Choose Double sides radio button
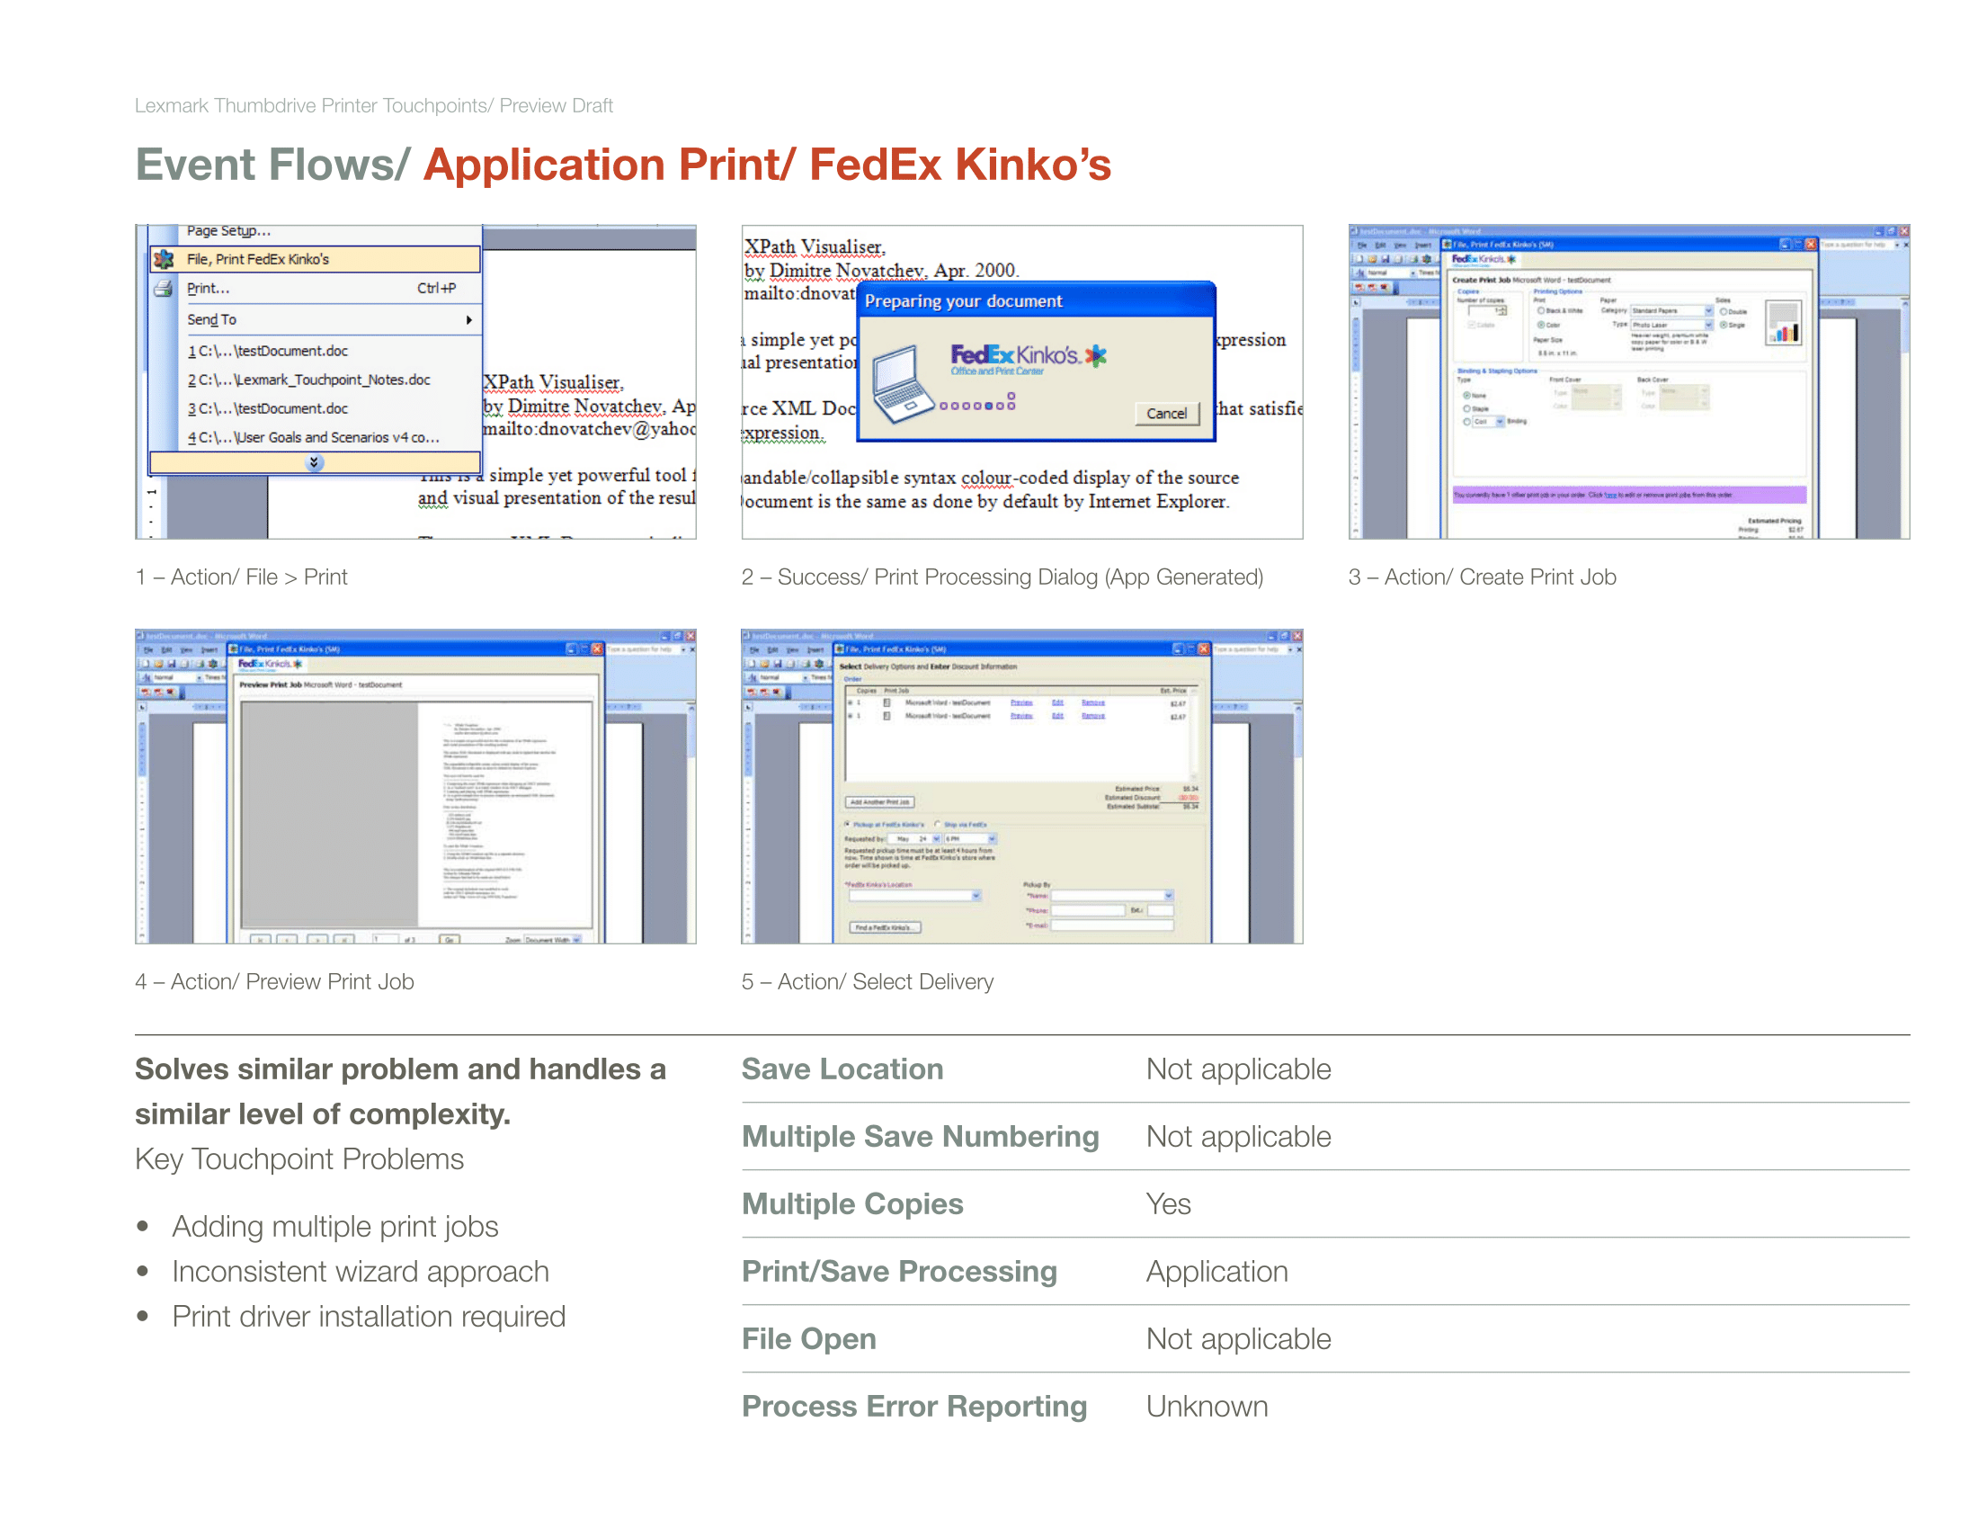This screenshot has height=1529, width=1978. coord(1724,311)
